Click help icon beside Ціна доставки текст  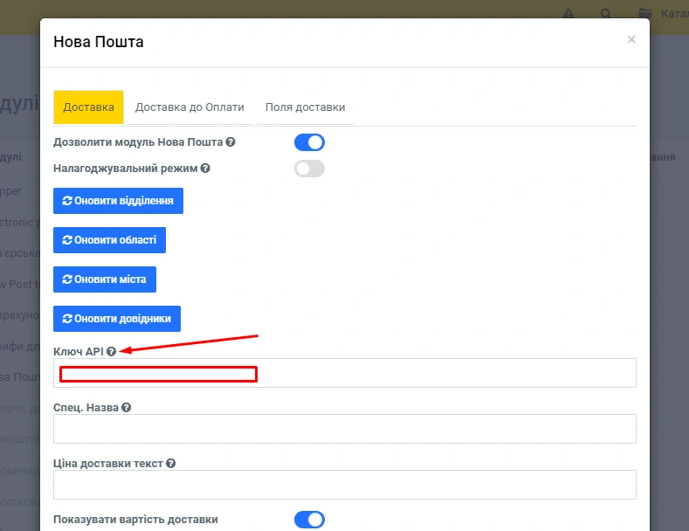coord(171,464)
